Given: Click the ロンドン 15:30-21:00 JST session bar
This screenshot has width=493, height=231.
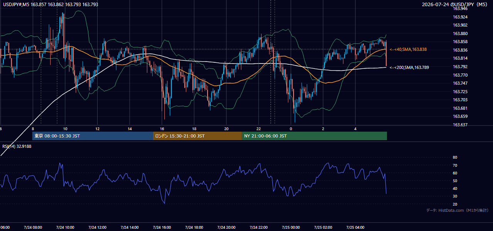Looking at the screenshot, I should 198,136.
